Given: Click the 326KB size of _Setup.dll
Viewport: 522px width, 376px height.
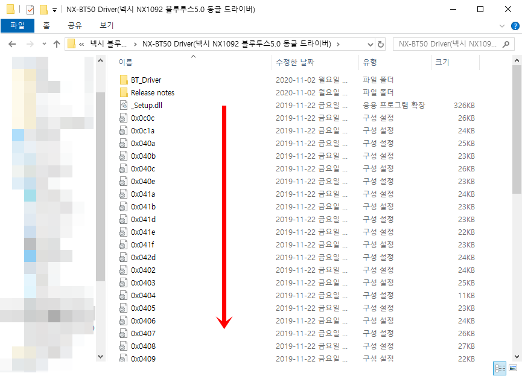Looking at the screenshot, I should click(464, 106).
